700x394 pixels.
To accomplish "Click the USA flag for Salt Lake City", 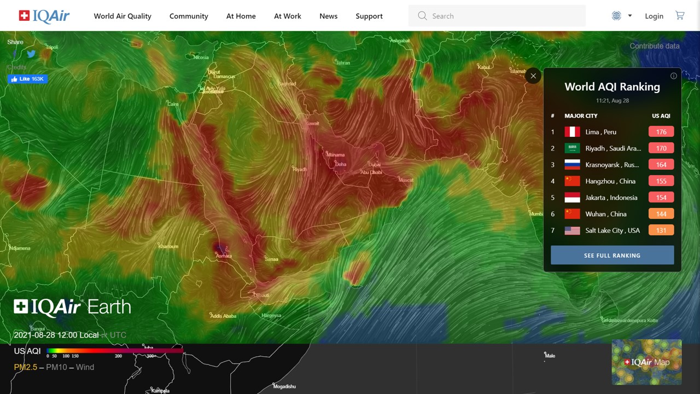I will coord(572,230).
